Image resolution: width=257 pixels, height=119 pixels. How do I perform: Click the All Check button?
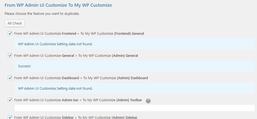click(x=15, y=23)
